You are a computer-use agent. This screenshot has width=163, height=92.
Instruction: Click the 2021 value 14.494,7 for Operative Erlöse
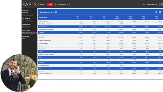[81, 21]
